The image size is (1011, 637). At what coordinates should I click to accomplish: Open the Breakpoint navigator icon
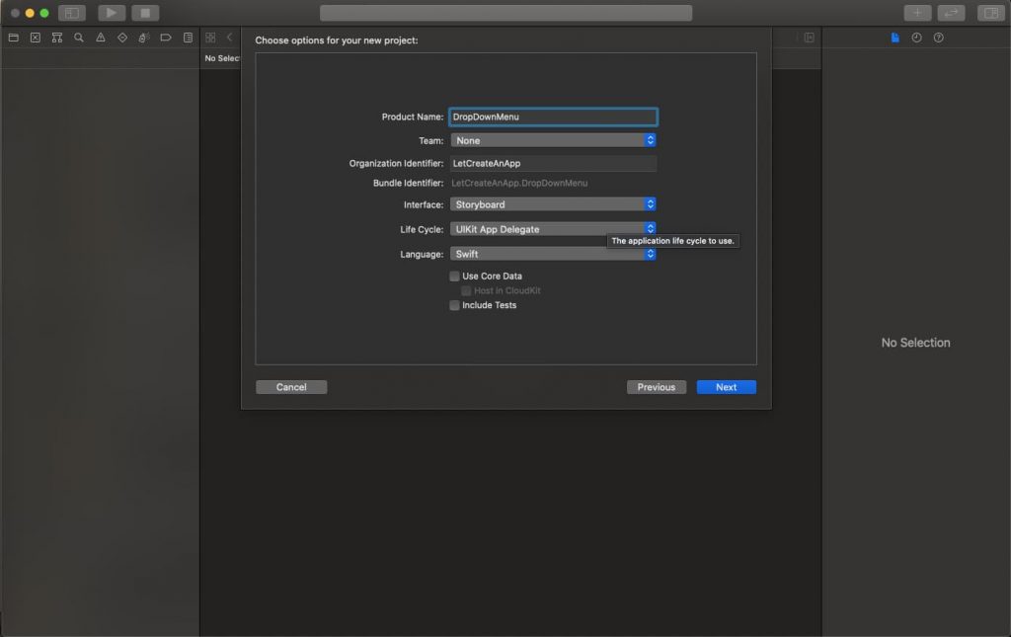coord(166,38)
